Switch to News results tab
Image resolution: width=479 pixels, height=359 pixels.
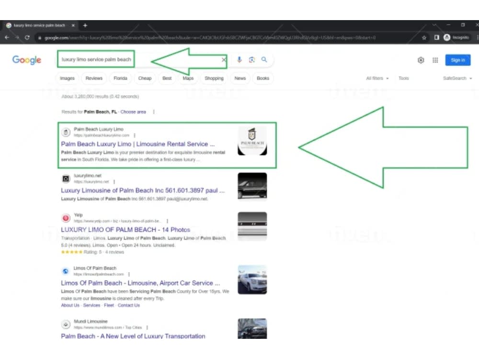coord(240,78)
